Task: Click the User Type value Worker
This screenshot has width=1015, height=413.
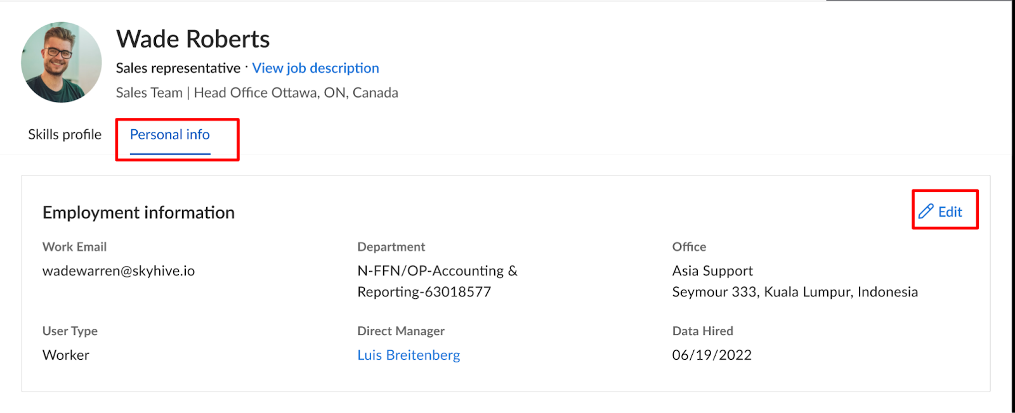Action: click(x=66, y=355)
